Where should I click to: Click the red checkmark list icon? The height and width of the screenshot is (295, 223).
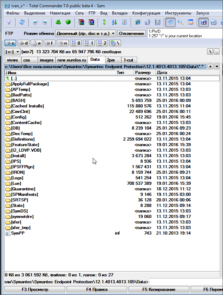click(x=124, y=22)
